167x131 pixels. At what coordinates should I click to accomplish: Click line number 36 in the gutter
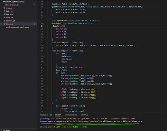(x=42, y=51)
